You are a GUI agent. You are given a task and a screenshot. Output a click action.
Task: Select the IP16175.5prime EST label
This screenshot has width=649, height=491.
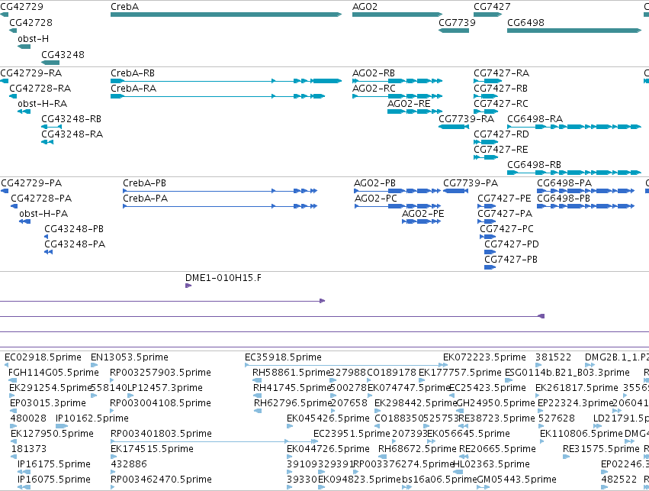(54, 464)
